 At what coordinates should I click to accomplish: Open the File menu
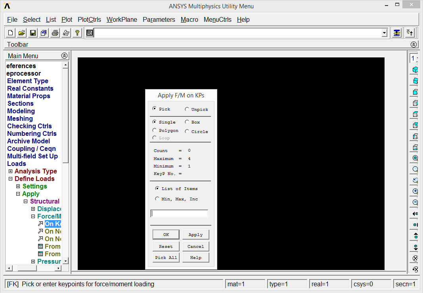pyautogui.click(x=12, y=20)
